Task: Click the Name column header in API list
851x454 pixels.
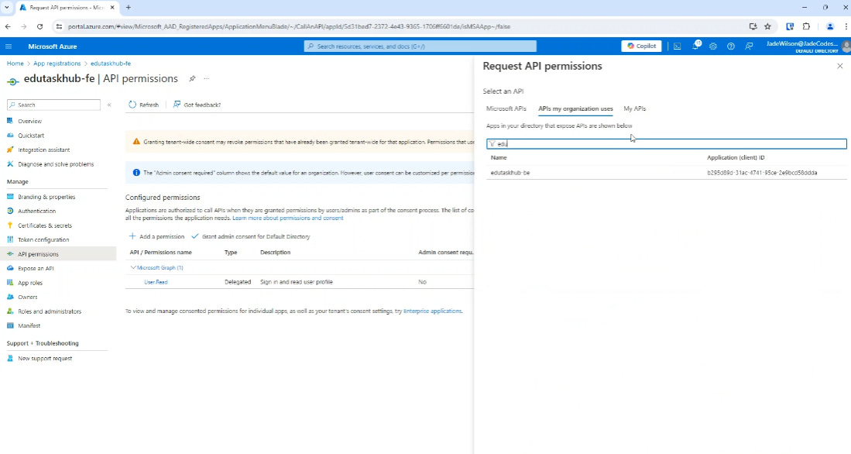Action: coord(499,157)
